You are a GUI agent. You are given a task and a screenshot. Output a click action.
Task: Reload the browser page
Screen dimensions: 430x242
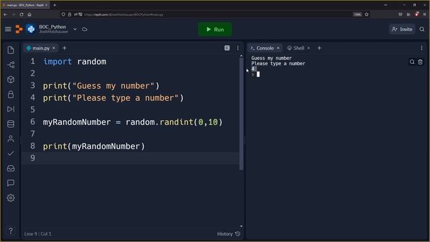point(21,14)
